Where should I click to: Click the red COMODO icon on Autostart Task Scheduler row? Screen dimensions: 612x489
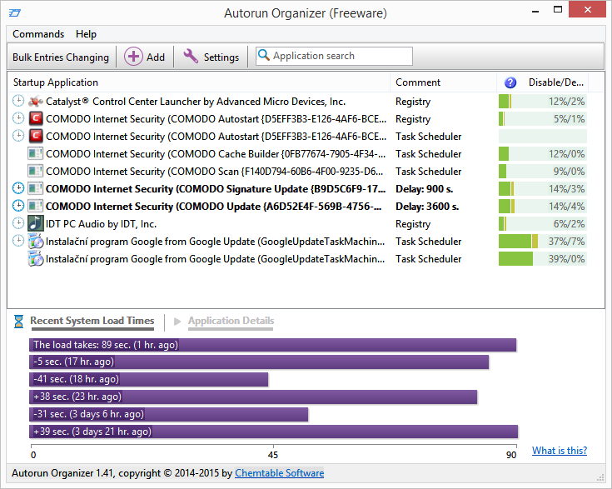click(36, 137)
